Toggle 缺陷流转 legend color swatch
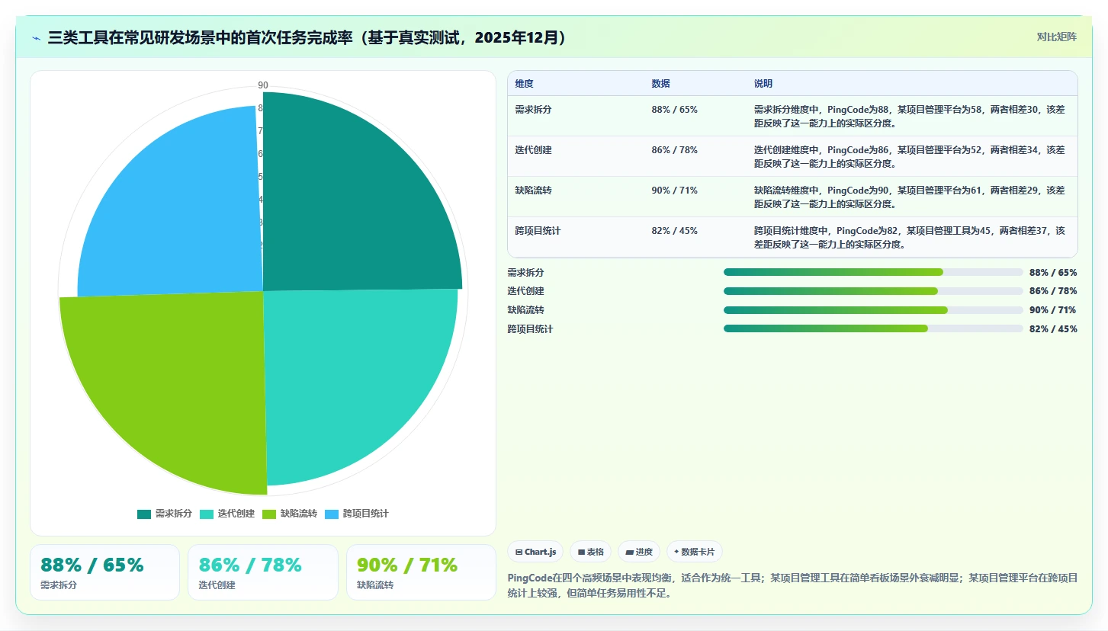Image resolution: width=1108 pixels, height=631 pixels. tap(269, 514)
